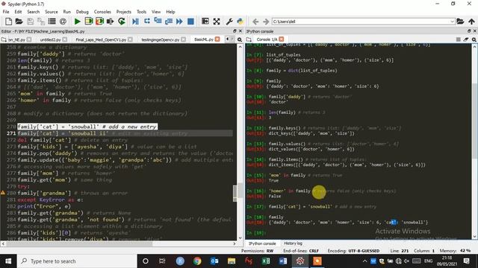Open the PYTHONPATH manager Python icon

pyautogui.click(x=240, y=22)
